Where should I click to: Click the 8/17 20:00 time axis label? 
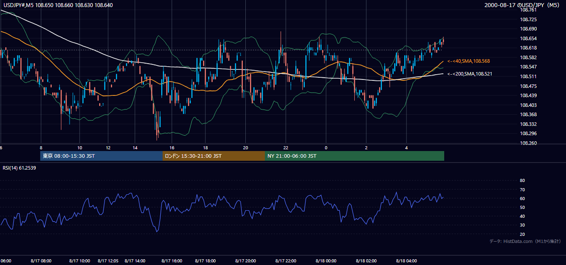(x=246, y=261)
